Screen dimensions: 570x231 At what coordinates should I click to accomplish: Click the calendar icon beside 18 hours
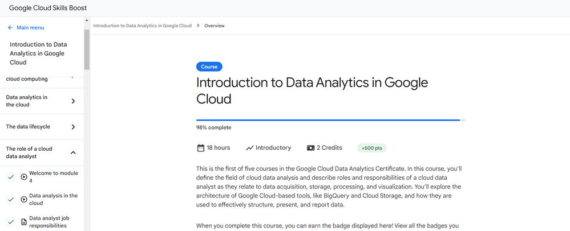(x=200, y=148)
